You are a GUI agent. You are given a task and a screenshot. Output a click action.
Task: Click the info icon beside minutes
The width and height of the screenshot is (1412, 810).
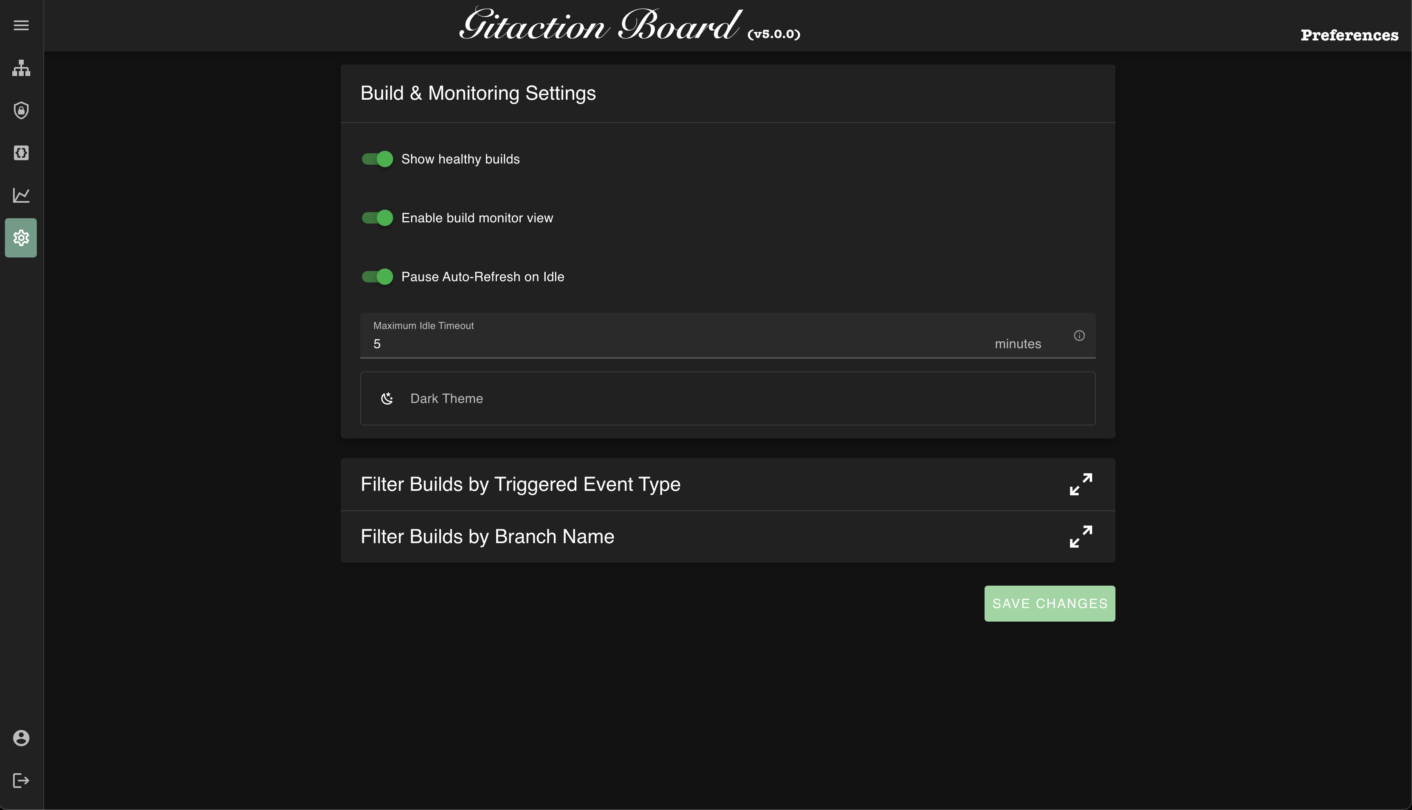pos(1079,336)
